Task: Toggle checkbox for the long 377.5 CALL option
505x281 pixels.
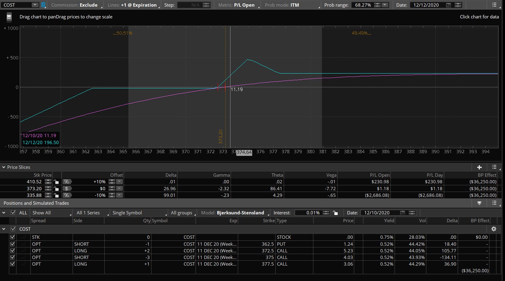Action: [12, 264]
